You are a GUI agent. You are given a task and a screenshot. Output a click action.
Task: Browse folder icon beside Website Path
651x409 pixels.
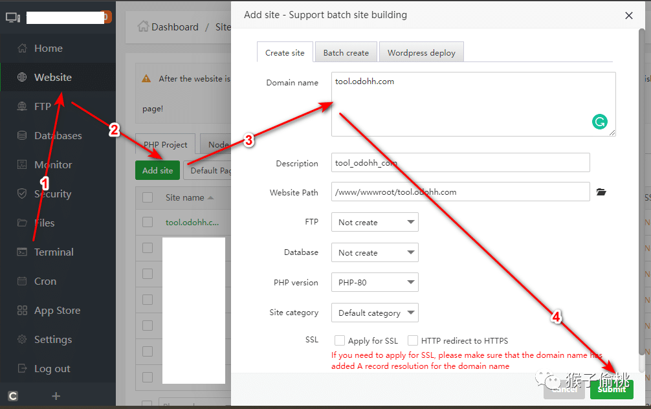point(601,192)
